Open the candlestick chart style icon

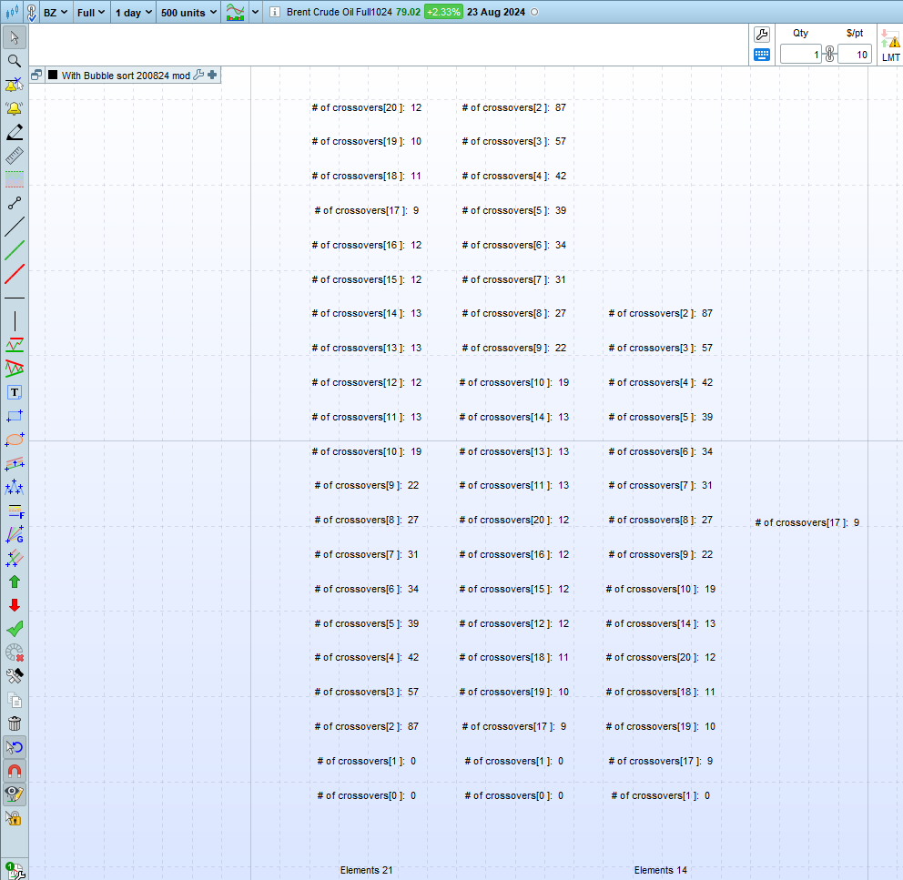pos(12,12)
